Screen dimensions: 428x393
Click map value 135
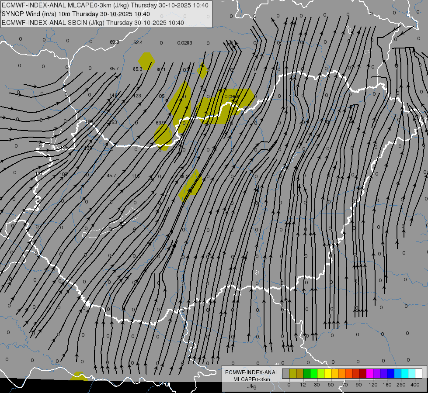point(88,148)
